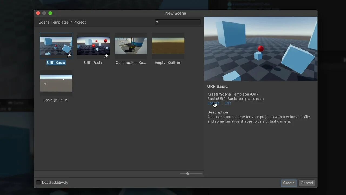Close the New Scene window with red button
Viewport: 346px width, 195px height.
pos(38,13)
